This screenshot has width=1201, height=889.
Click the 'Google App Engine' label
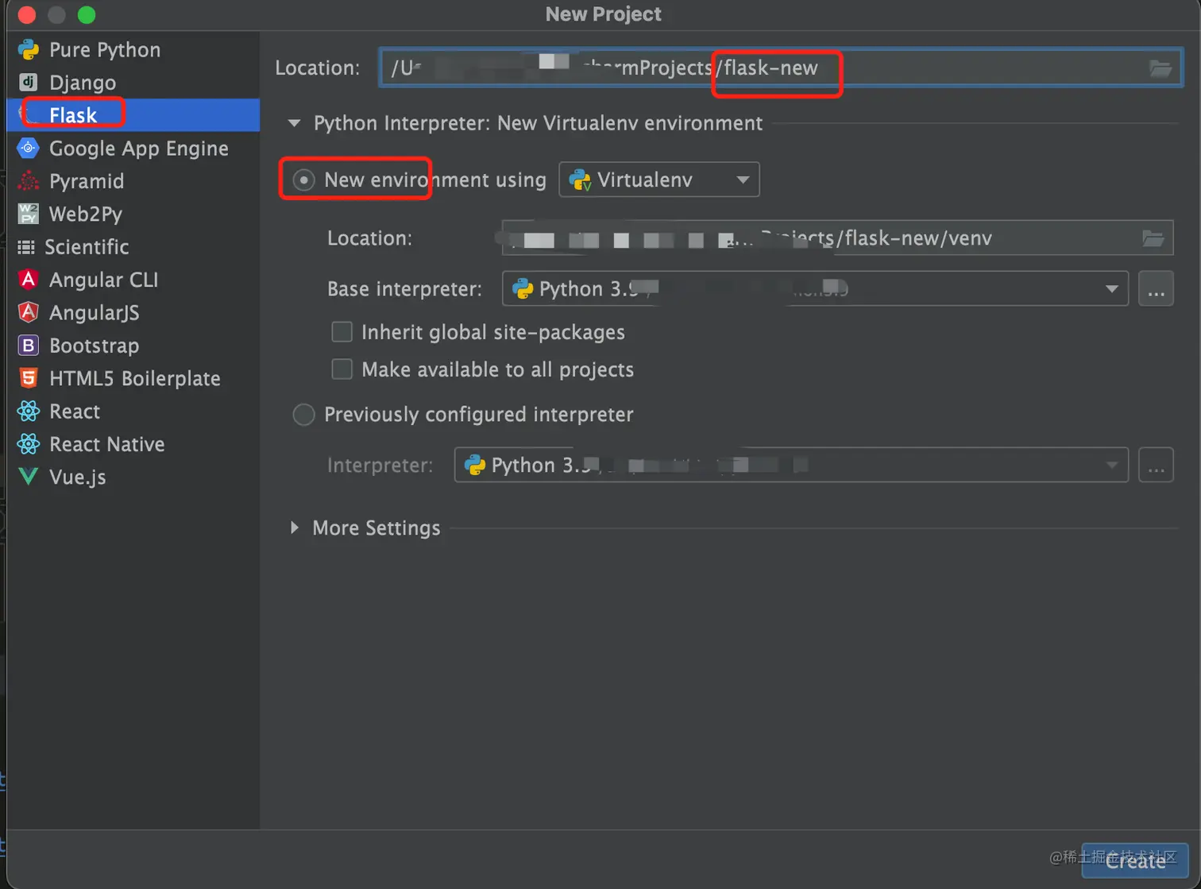tap(139, 149)
